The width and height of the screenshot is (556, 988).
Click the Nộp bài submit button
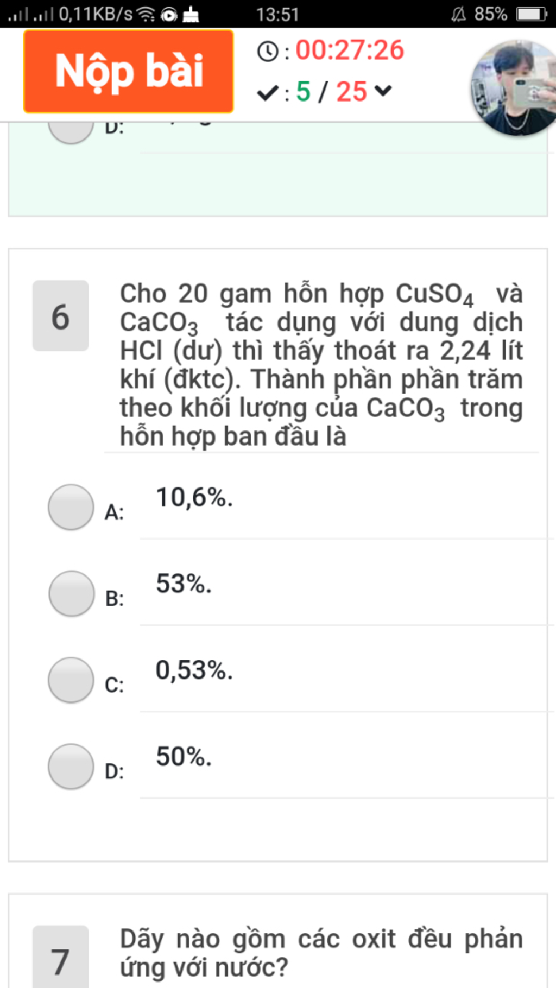pos(129,71)
